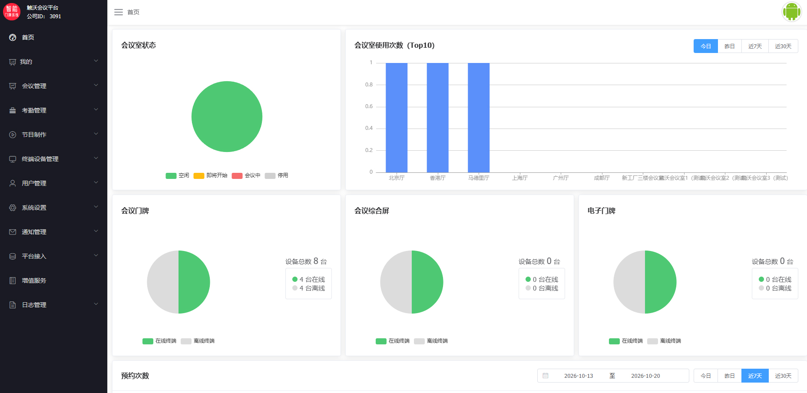Expand the 我的 menu chevron
This screenshot has height=393, width=807.
[96, 61]
